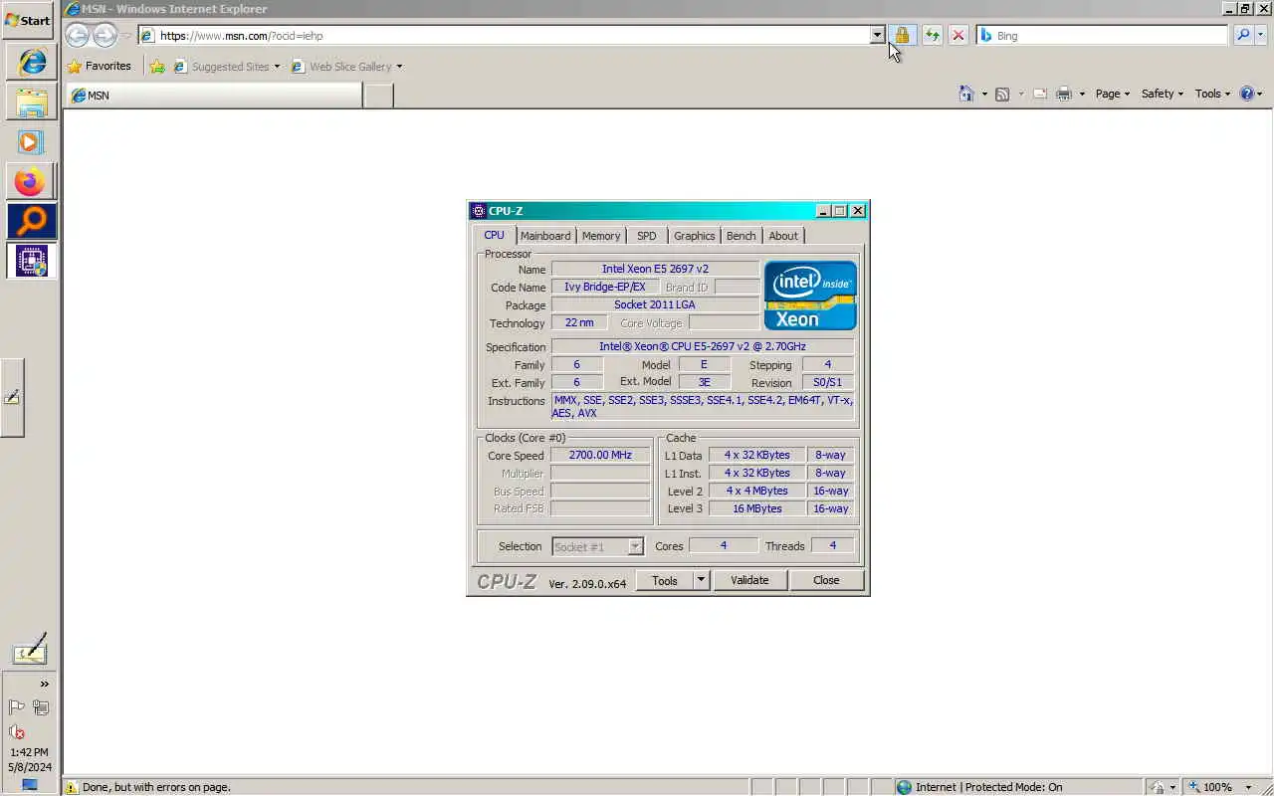
Task: Click the Bing search magnifier button
Action: (1243, 35)
